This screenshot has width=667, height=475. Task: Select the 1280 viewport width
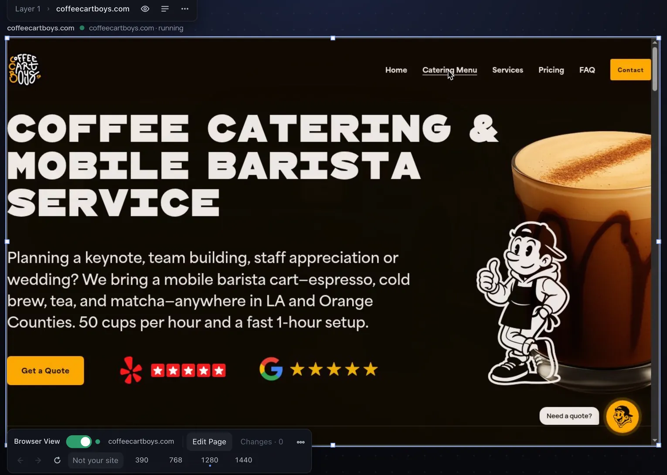click(210, 460)
